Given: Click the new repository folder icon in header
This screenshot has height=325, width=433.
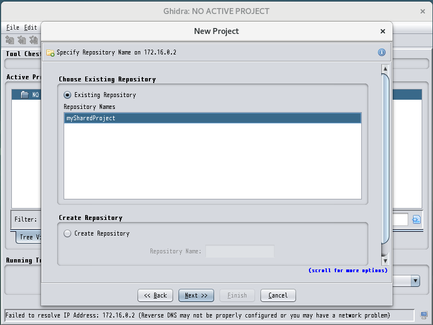Looking at the screenshot, I should [50, 53].
